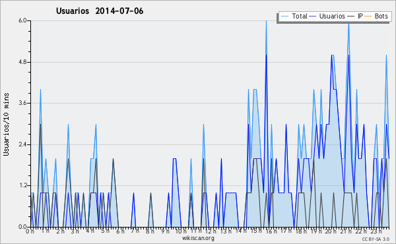Click the '6.0' y-axis value
This screenshot has height=244, width=396.
point(22,20)
